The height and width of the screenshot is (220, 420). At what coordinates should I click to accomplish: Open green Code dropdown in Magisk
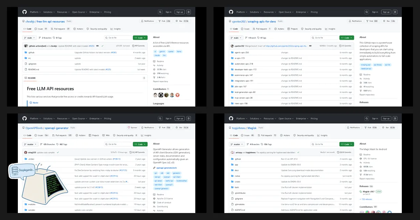346,144
